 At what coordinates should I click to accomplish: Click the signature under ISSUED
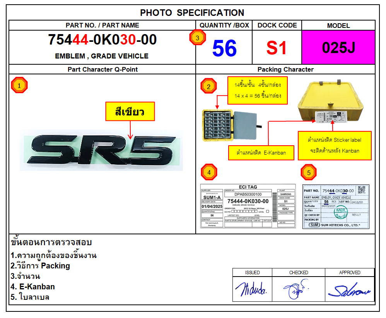(x=251, y=289)
